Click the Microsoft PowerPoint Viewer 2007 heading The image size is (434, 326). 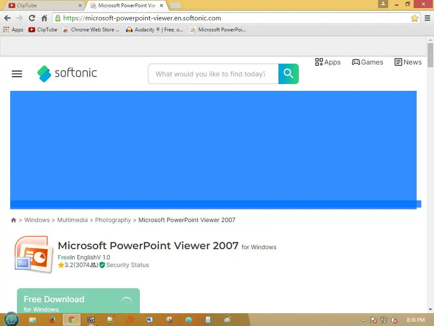148,246
